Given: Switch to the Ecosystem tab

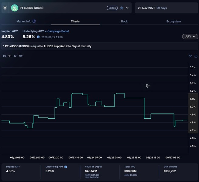Looking at the screenshot, I should click(173, 21).
